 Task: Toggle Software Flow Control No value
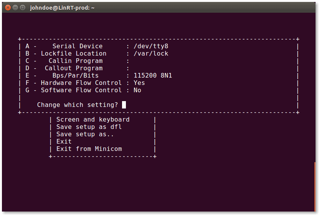137,90
